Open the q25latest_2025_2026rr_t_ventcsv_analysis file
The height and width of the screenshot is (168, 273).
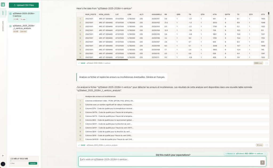tap(24, 27)
